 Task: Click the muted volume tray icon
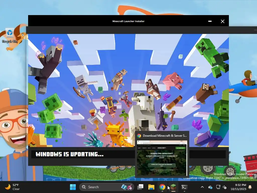(225, 187)
